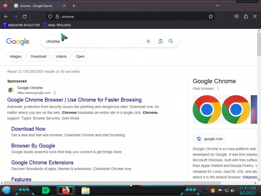Click the forward navigation arrow
261x196 pixels.
15,17
